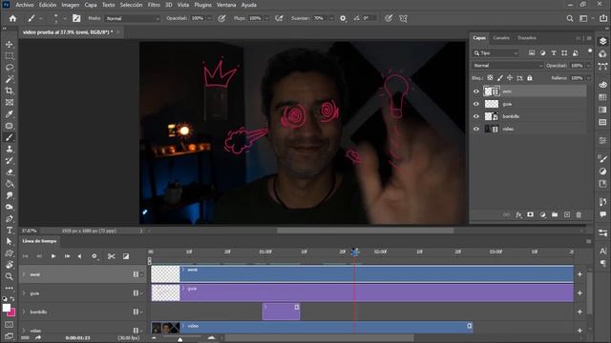Create a new group folder icon
The width and height of the screenshot is (611, 343).
(555, 214)
